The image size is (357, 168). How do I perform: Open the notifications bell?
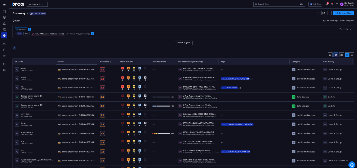coord(332,4)
